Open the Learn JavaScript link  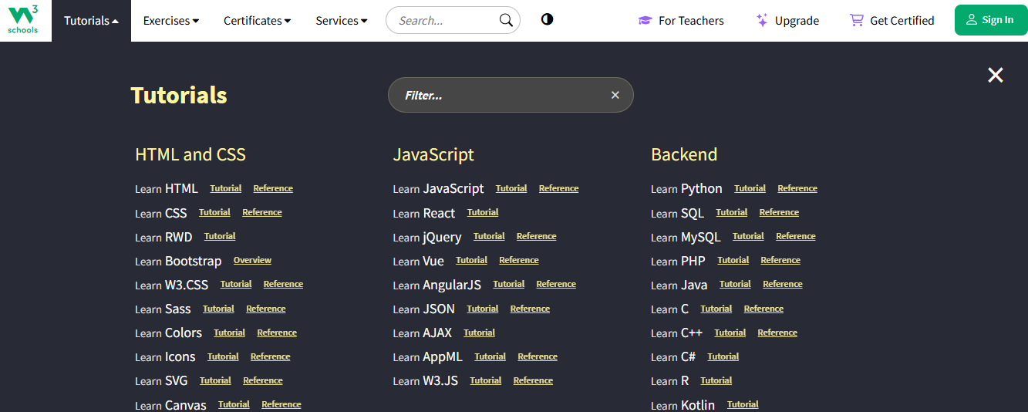pyautogui.click(x=438, y=189)
